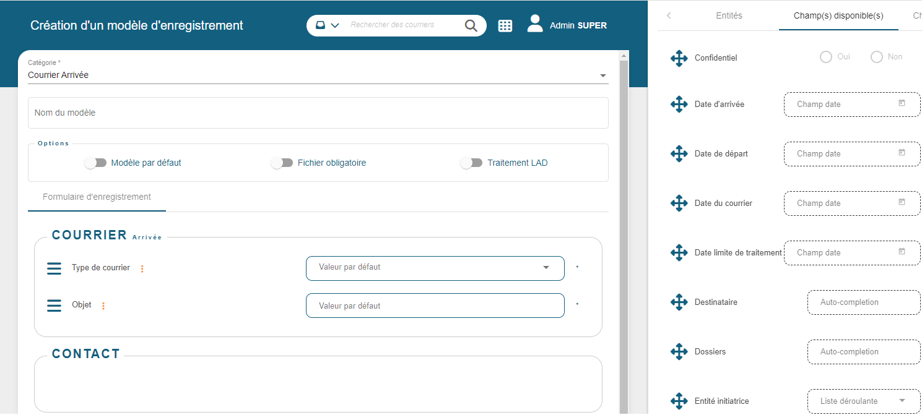Open the Catégorie dropdown showing Courrier Arrivée
Screen dimensions: 922x415
pos(602,75)
